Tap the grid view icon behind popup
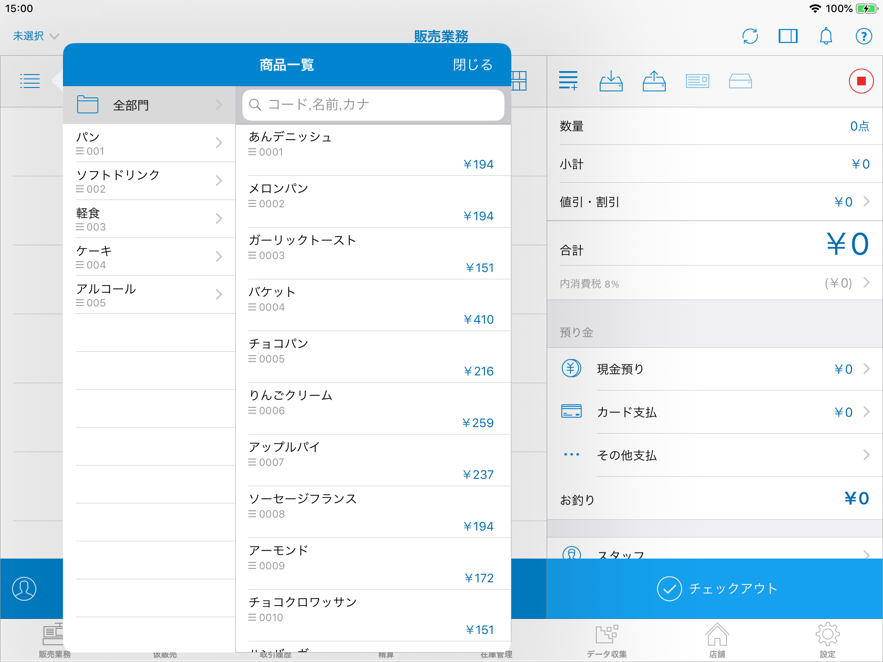This screenshot has height=662, width=883. pyautogui.click(x=519, y=81)
